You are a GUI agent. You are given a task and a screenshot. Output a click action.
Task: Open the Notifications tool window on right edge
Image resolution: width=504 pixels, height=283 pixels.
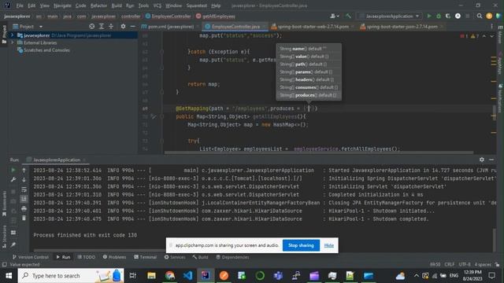[500, 98]
